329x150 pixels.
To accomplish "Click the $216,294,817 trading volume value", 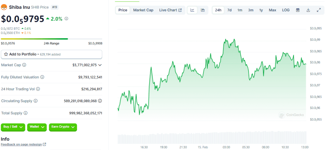I will point(92,89).
